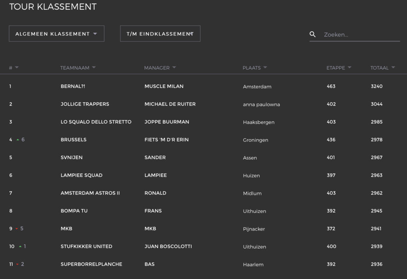Click the total score 2945
The height and width of the screenshot is (279, 407).
[376, 211]
